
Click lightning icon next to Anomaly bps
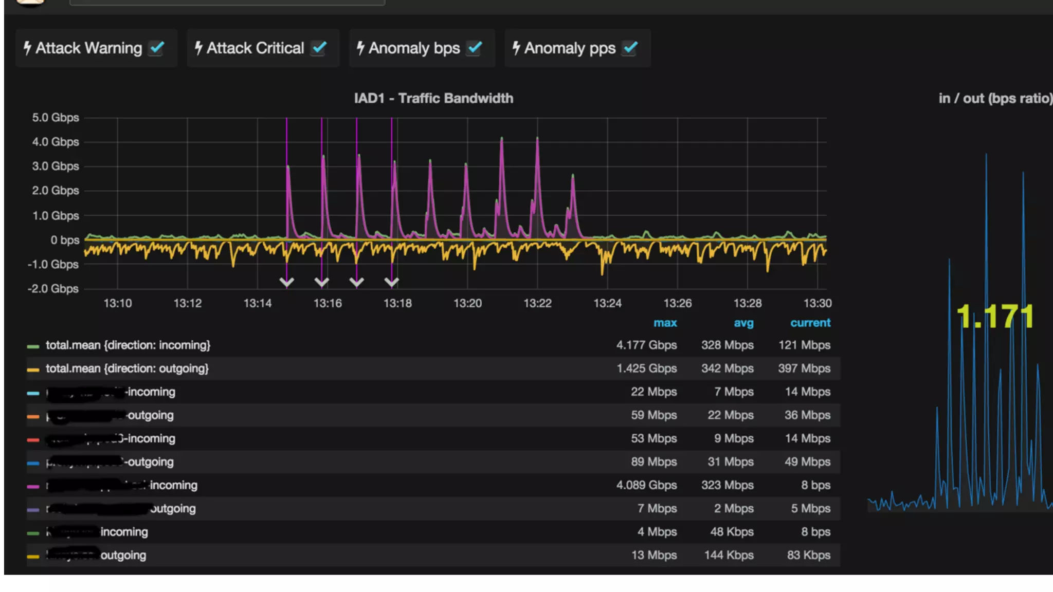click(360, 48)
